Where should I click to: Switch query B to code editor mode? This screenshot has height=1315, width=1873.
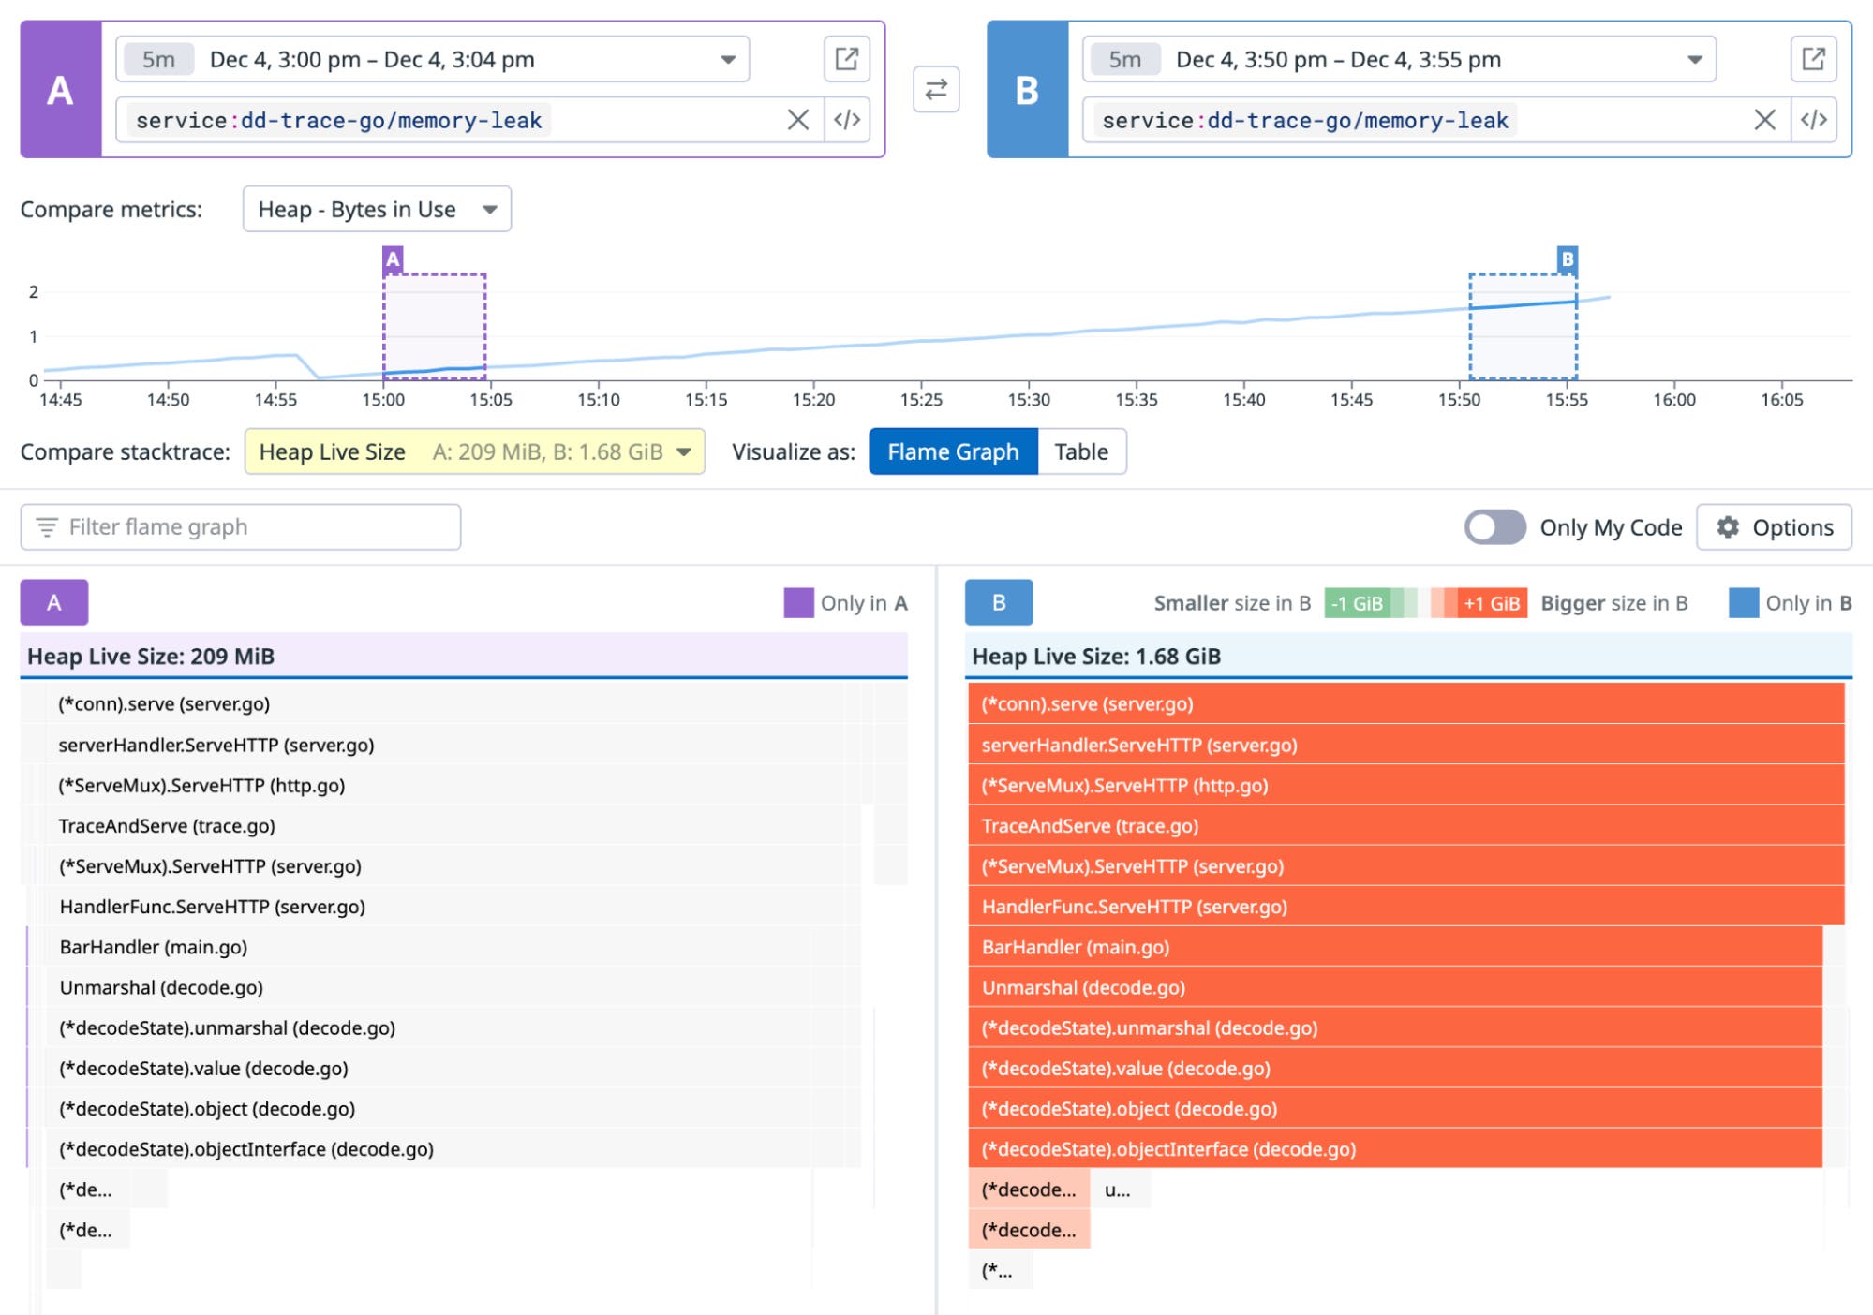[1812, 119]
